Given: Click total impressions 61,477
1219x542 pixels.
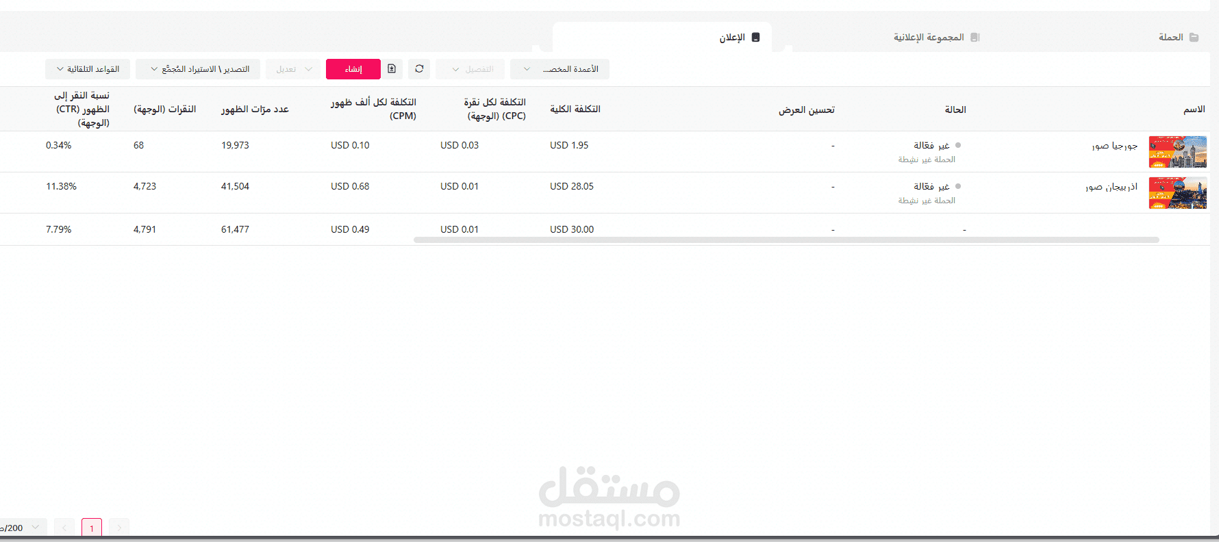Looking at the screenshot, I should click(x=235, y=229).
